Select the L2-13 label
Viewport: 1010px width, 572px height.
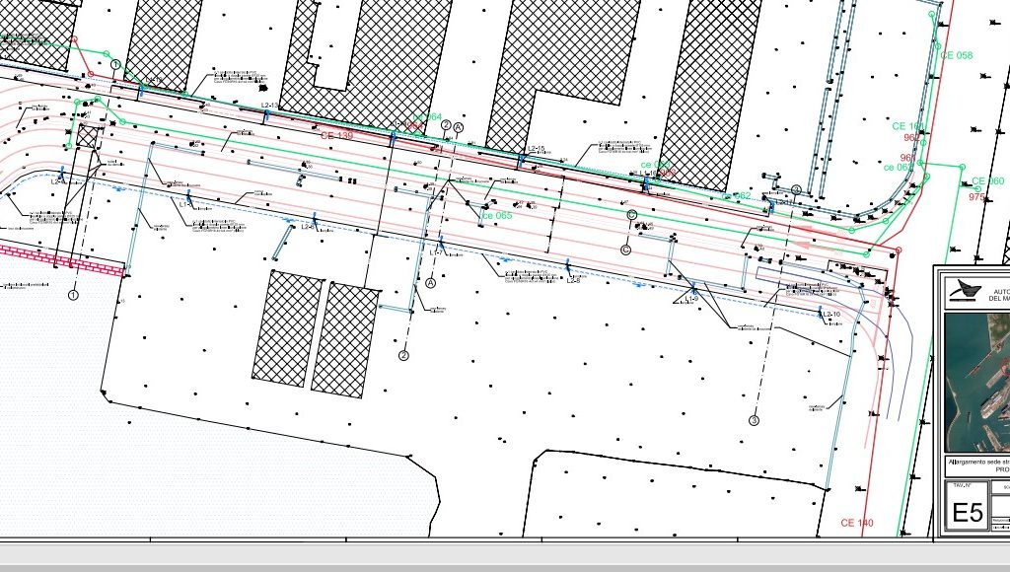(270, 105)
